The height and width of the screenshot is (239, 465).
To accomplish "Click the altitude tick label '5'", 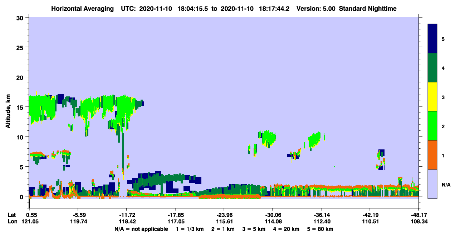I will point(22,167).
